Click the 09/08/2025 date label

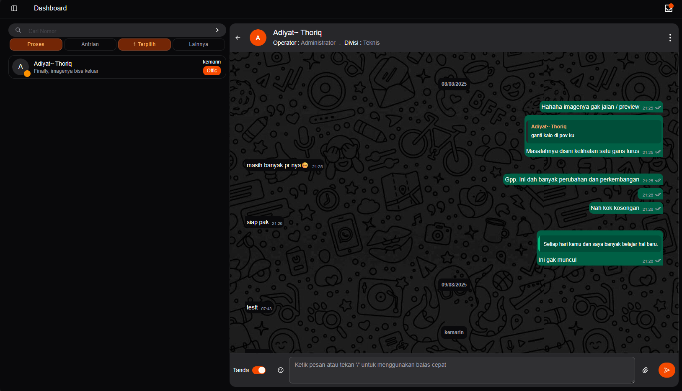point(454,285)
